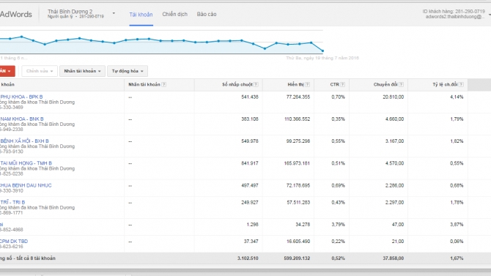This screenshot has height=276, width=491.
Task: Open the Chỉnh sửa dropdown
Action: 40,71
